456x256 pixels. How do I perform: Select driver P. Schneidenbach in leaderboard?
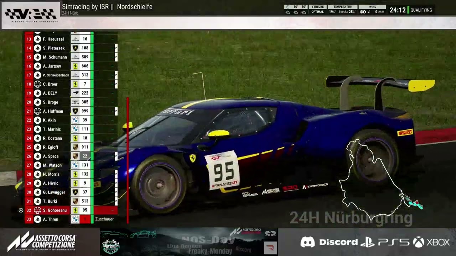(x=56, y=75)
